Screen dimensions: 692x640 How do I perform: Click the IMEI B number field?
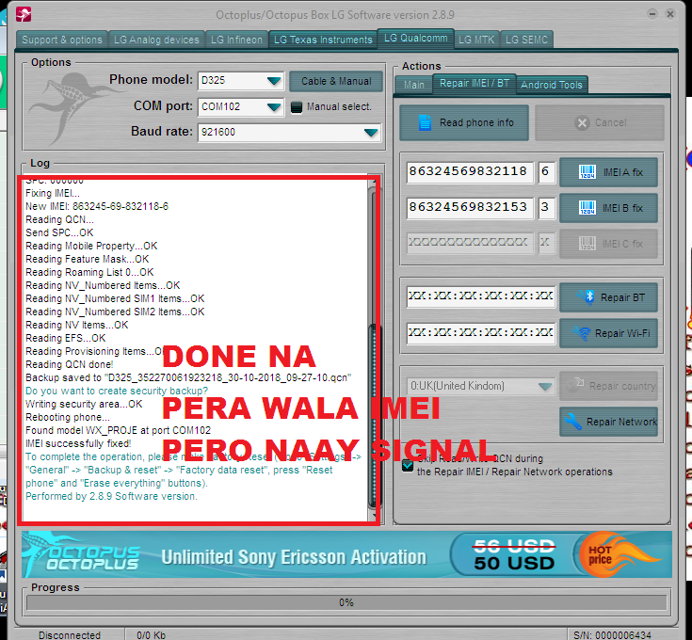(x=470, y=207)
